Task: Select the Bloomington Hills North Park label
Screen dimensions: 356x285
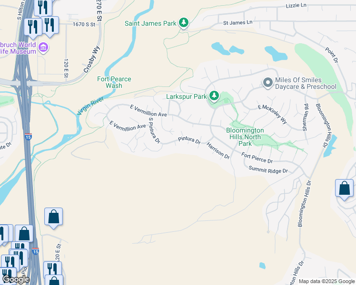Action: [245, 137]
